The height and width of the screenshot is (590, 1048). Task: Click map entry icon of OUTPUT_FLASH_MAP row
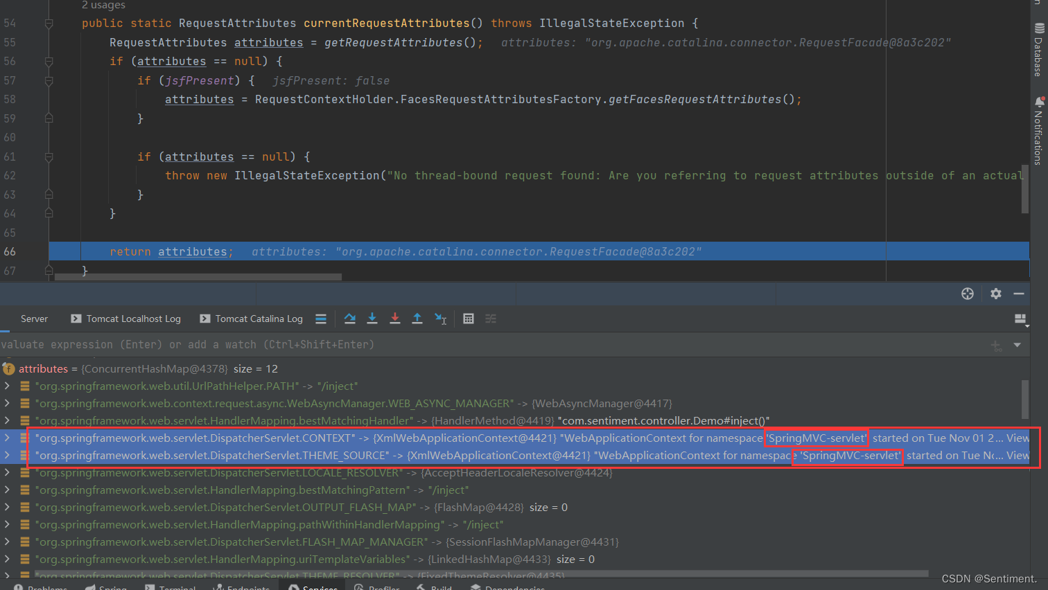pyautogui.click(x=25, y=508)
